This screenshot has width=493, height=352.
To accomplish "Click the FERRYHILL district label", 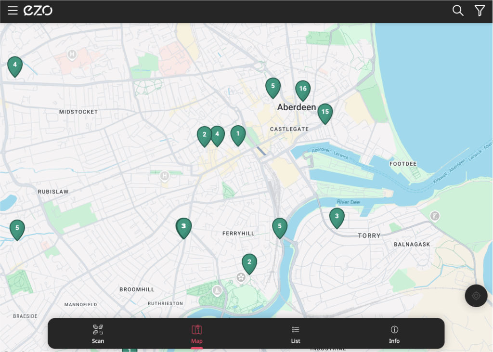I will pyautogui.click(x=238, y=234).
